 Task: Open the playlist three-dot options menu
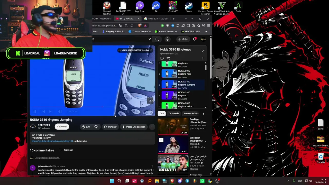(x=203, y=58)
